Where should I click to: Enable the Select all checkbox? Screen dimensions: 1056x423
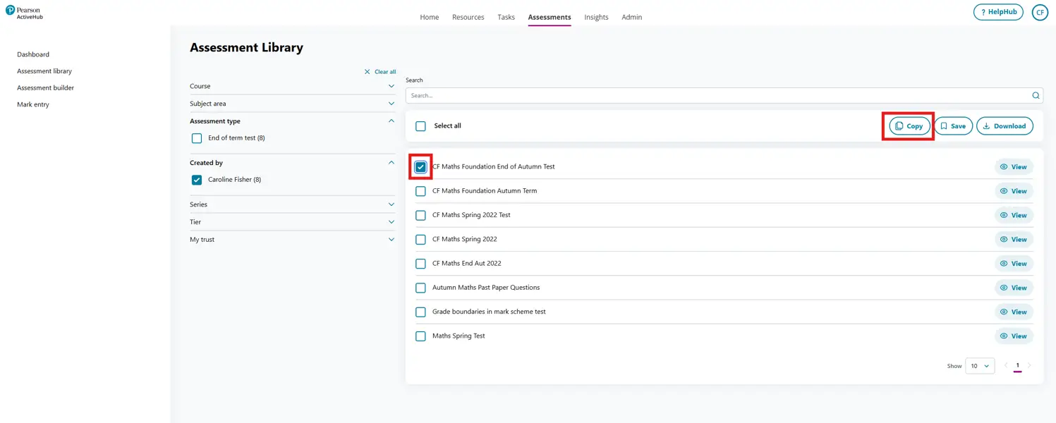420,125
